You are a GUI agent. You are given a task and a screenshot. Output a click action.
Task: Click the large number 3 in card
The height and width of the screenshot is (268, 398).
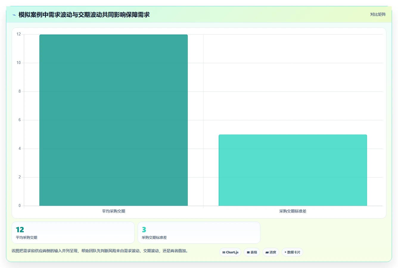point(144,230)
